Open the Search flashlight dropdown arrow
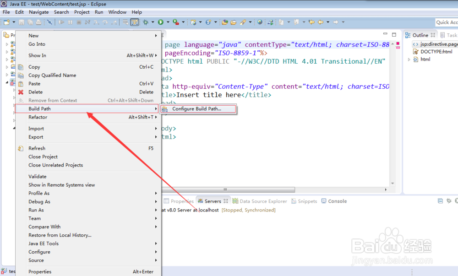458x276 pixels. click(x=251, y=22)
